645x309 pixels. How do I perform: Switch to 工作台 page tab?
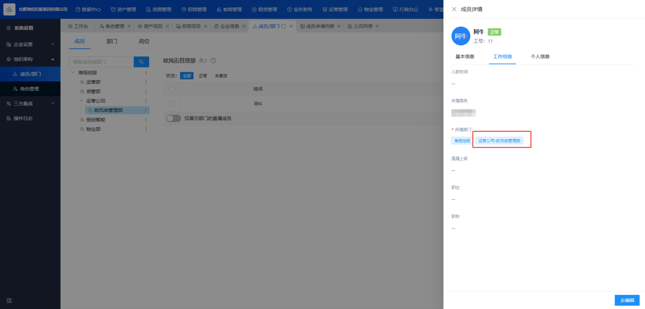click(78, 26)
